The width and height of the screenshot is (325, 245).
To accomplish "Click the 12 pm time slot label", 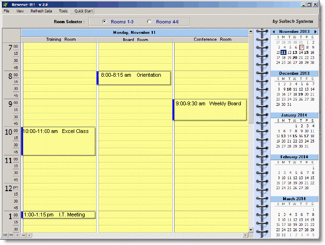I will (x=11, y=188).
